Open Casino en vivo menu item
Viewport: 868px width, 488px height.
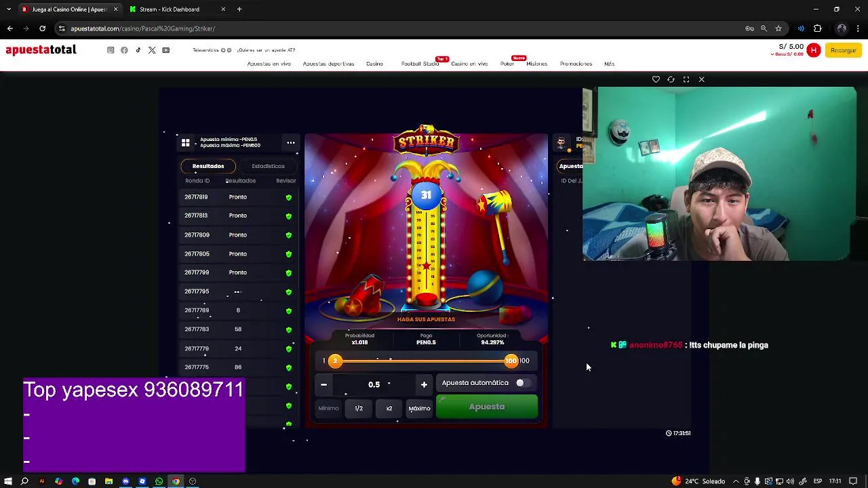pos(469,64)
